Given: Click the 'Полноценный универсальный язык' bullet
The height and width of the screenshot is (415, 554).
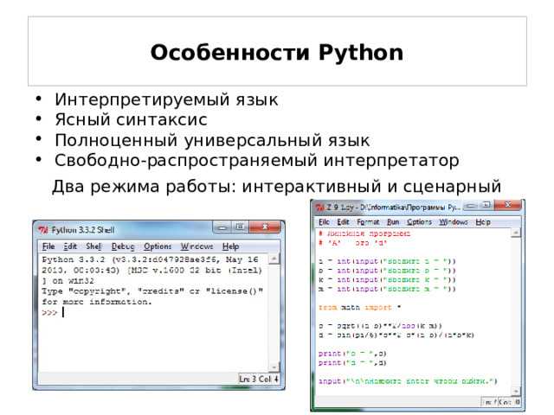Looking at the screenshot, I should pyautogui.click(x=212, y=140).
